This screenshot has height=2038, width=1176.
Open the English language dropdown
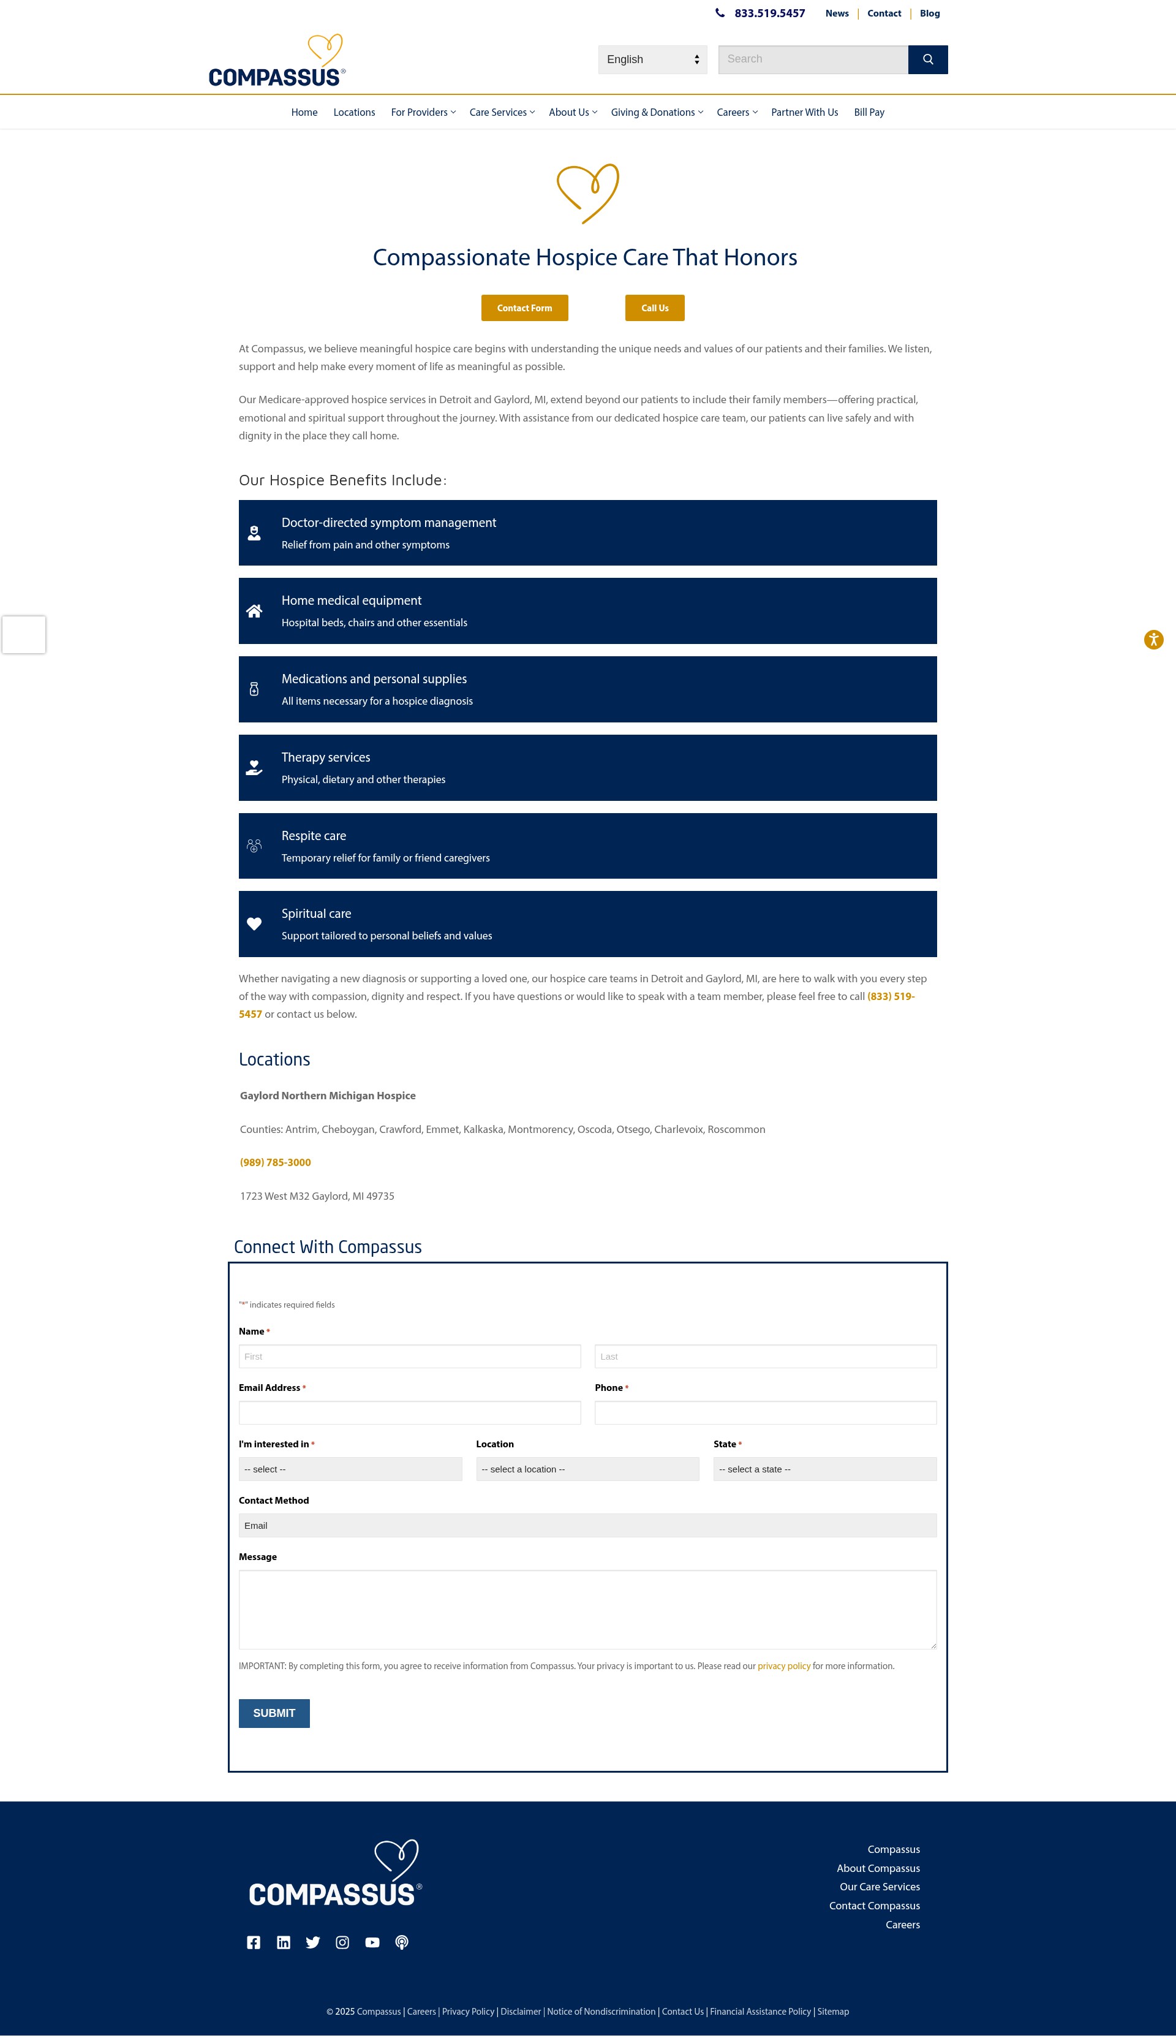tap(652, 59)
